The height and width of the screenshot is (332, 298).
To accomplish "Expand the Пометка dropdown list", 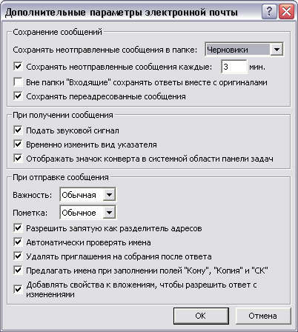I will pos(109,213).
